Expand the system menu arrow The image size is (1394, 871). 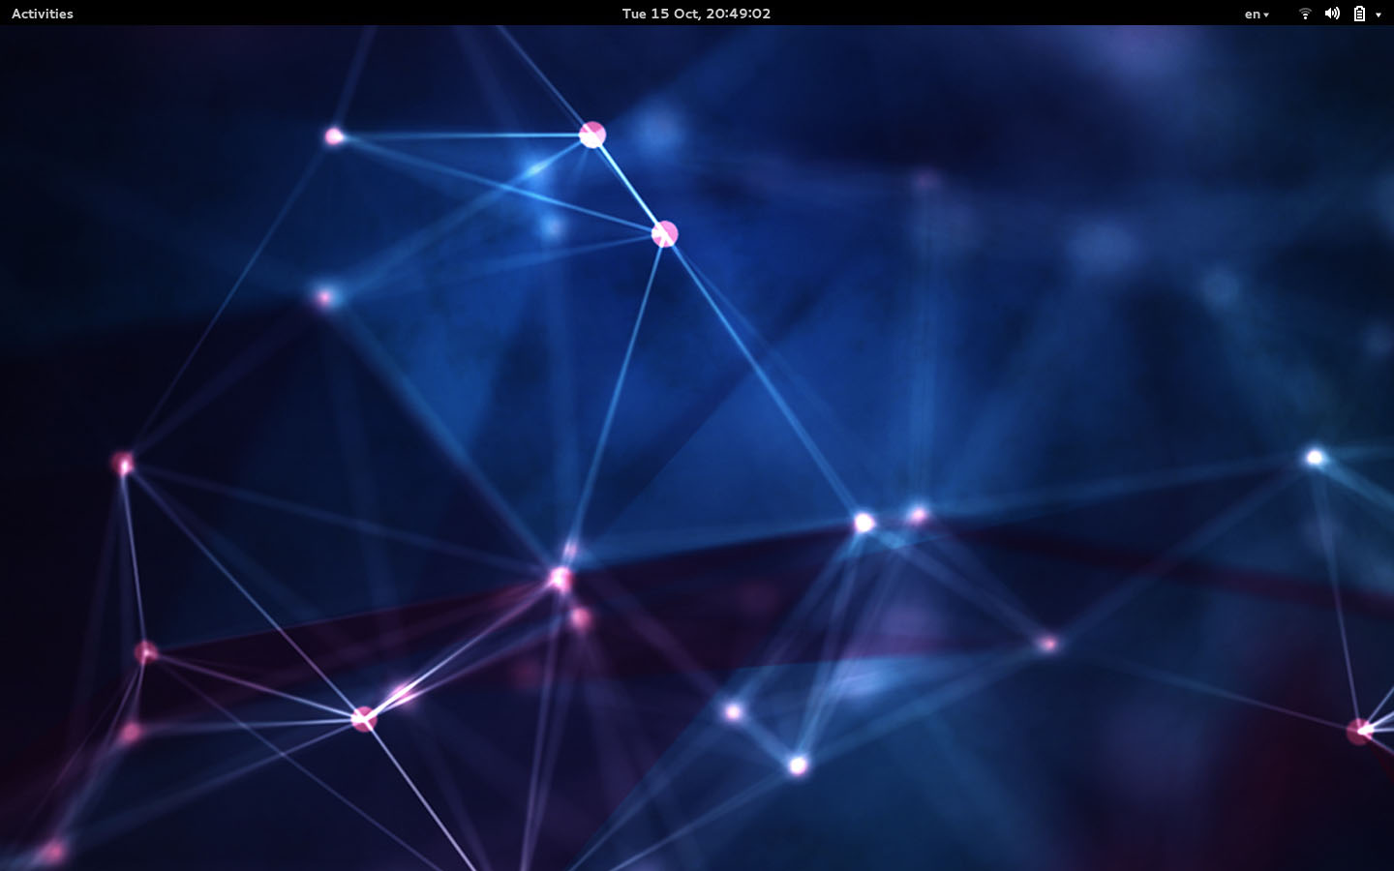click(x=1379, y=15)
